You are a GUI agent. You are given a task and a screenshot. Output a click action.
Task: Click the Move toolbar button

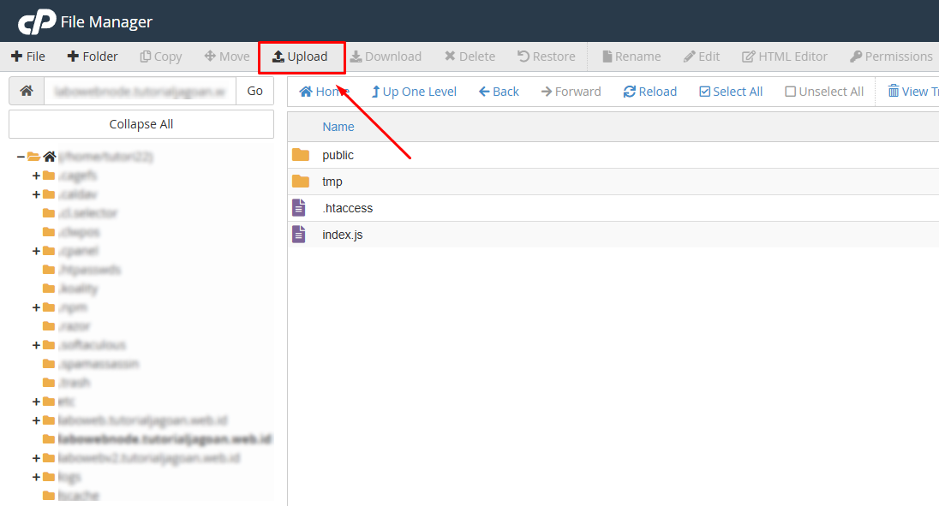[227, 57]
